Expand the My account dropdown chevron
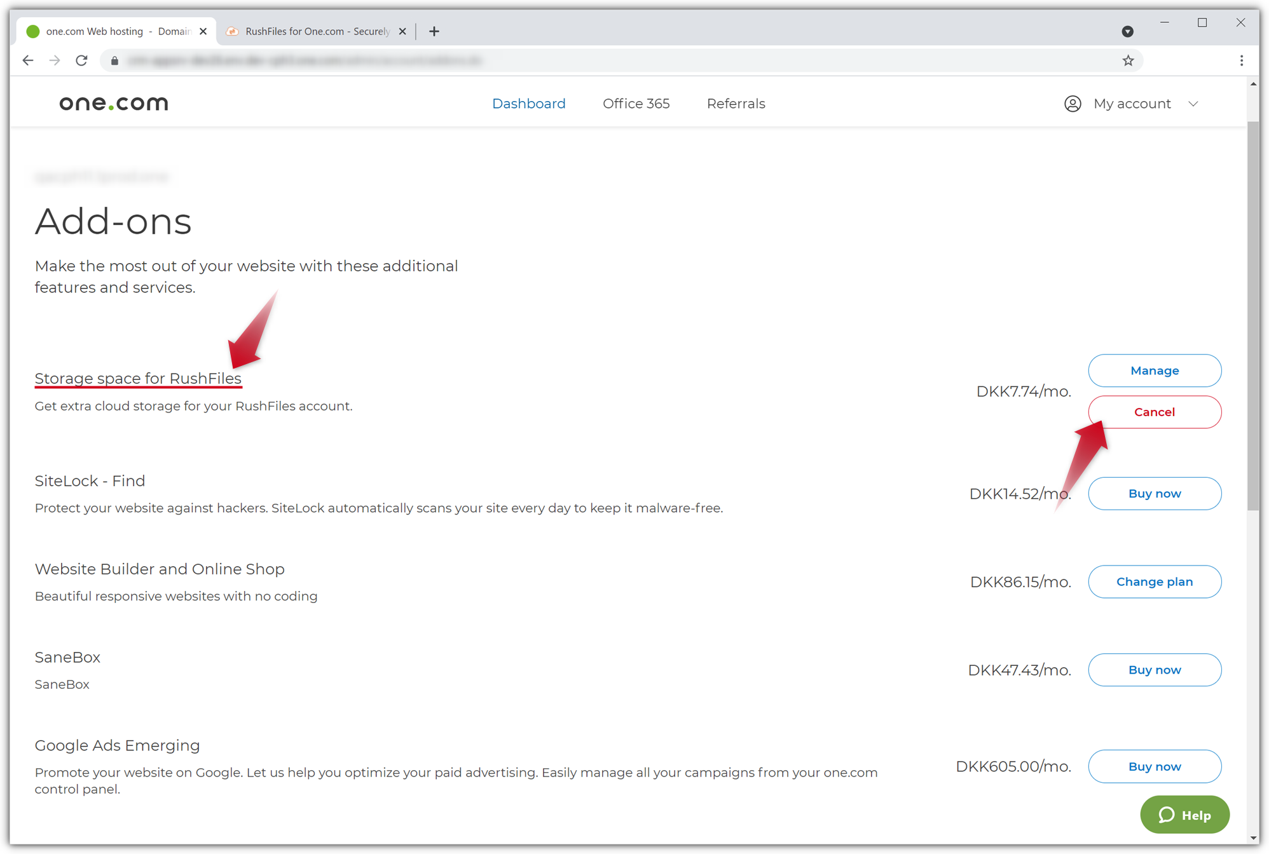This screenshot has width=1269, height=854. 1193,104
